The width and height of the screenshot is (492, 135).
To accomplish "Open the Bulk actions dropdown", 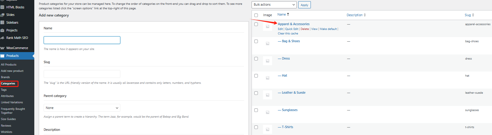I will point(274,5).
